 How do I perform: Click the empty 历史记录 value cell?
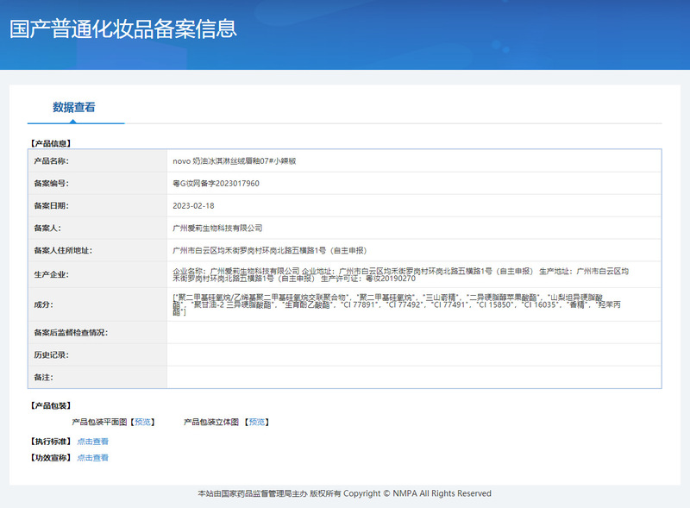pyautogui.click(x=414, y=354)
